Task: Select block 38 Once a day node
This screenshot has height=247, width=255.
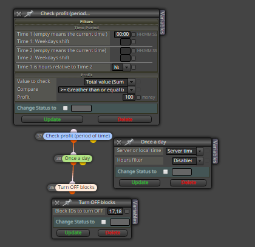Action: pyautogui.click(x=77, y=159)
